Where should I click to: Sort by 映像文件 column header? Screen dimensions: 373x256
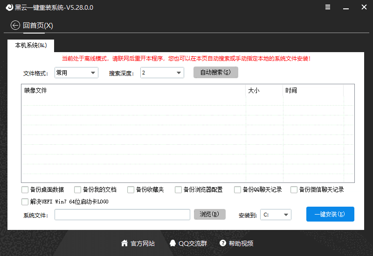pos(134,90)
